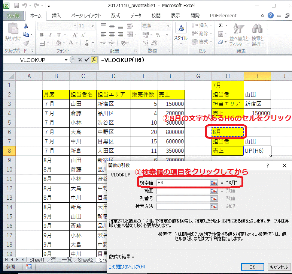
Task: Click the formula bar Cancel X icon
Action: 80,60
